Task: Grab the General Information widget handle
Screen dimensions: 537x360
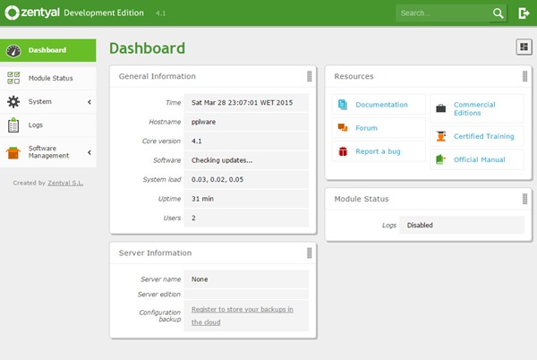Action: coord(310,76)
